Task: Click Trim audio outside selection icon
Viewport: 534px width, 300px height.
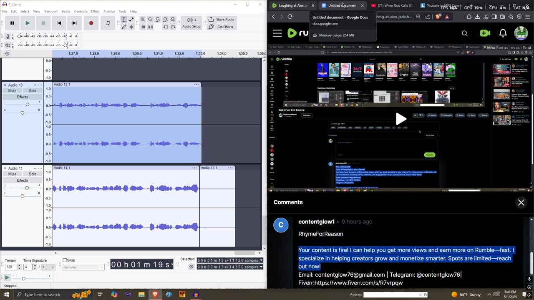Action: click(x=143, y=27)
